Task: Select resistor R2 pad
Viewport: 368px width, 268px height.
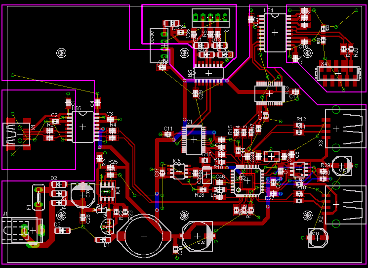Action: [x=49, y=131]
